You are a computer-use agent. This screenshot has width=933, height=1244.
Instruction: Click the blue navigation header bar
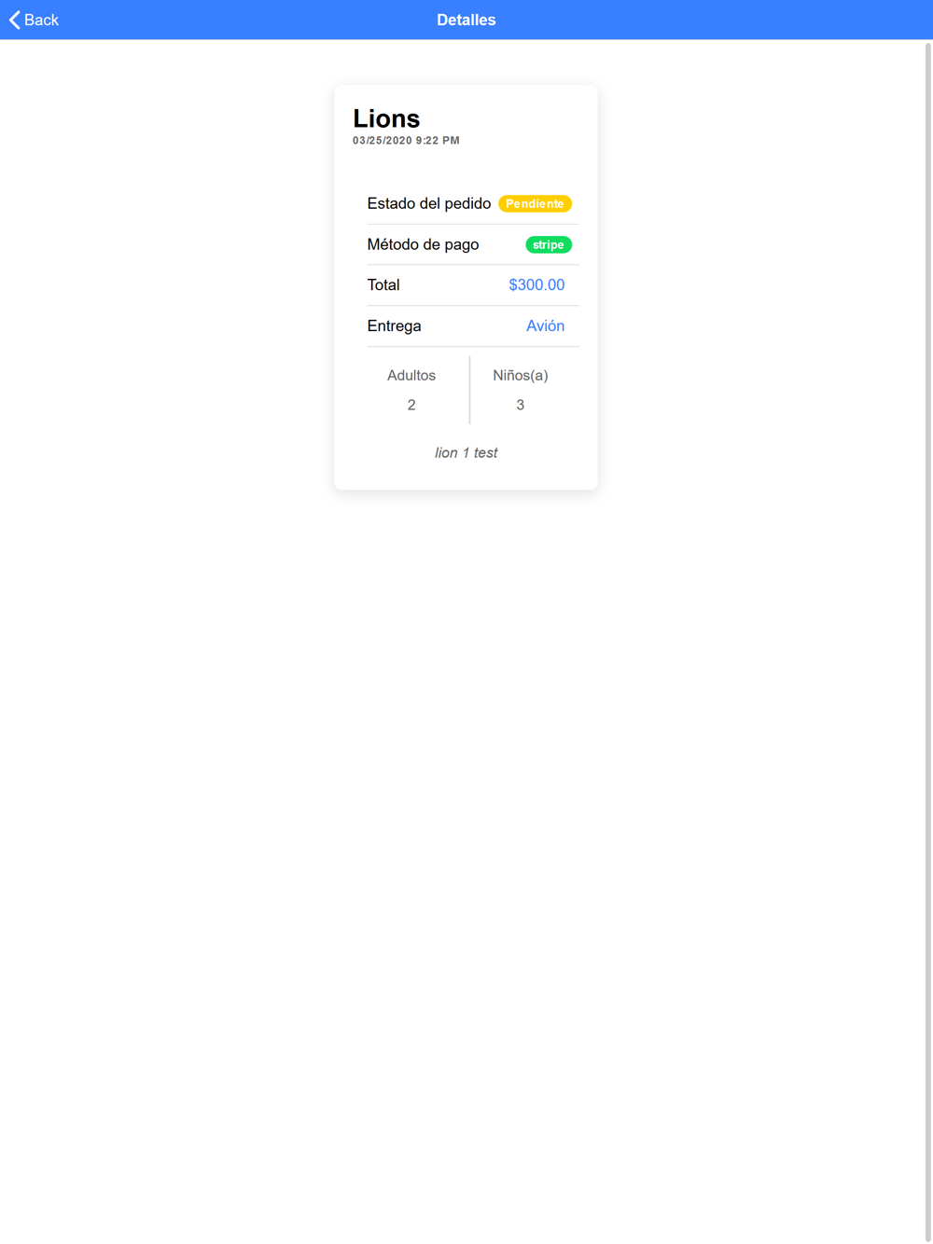click(x=466, y=20)
